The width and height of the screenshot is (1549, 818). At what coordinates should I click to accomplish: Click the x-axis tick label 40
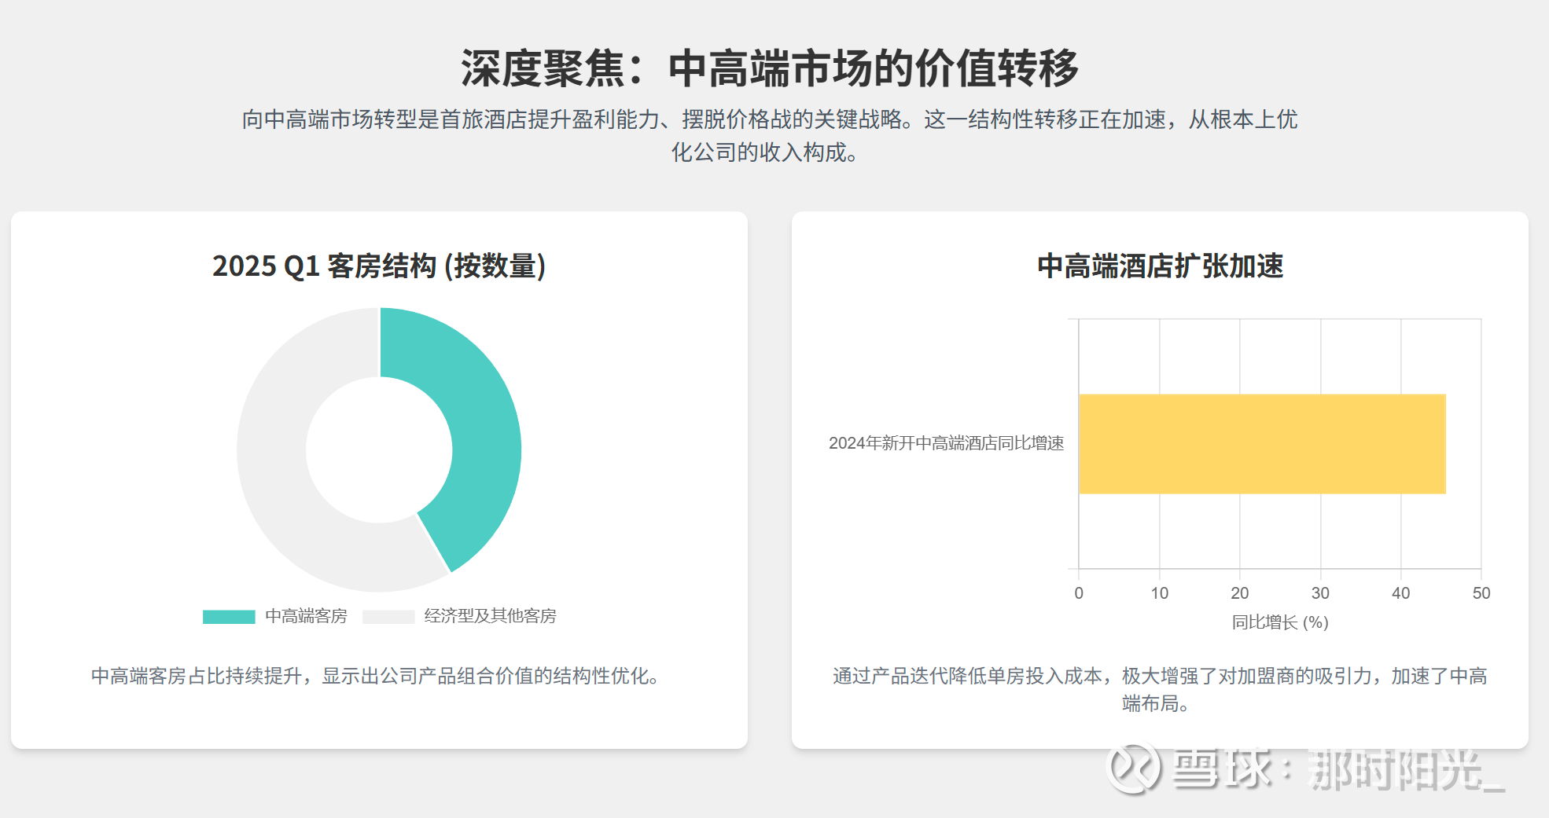(x=1401, y=593)
